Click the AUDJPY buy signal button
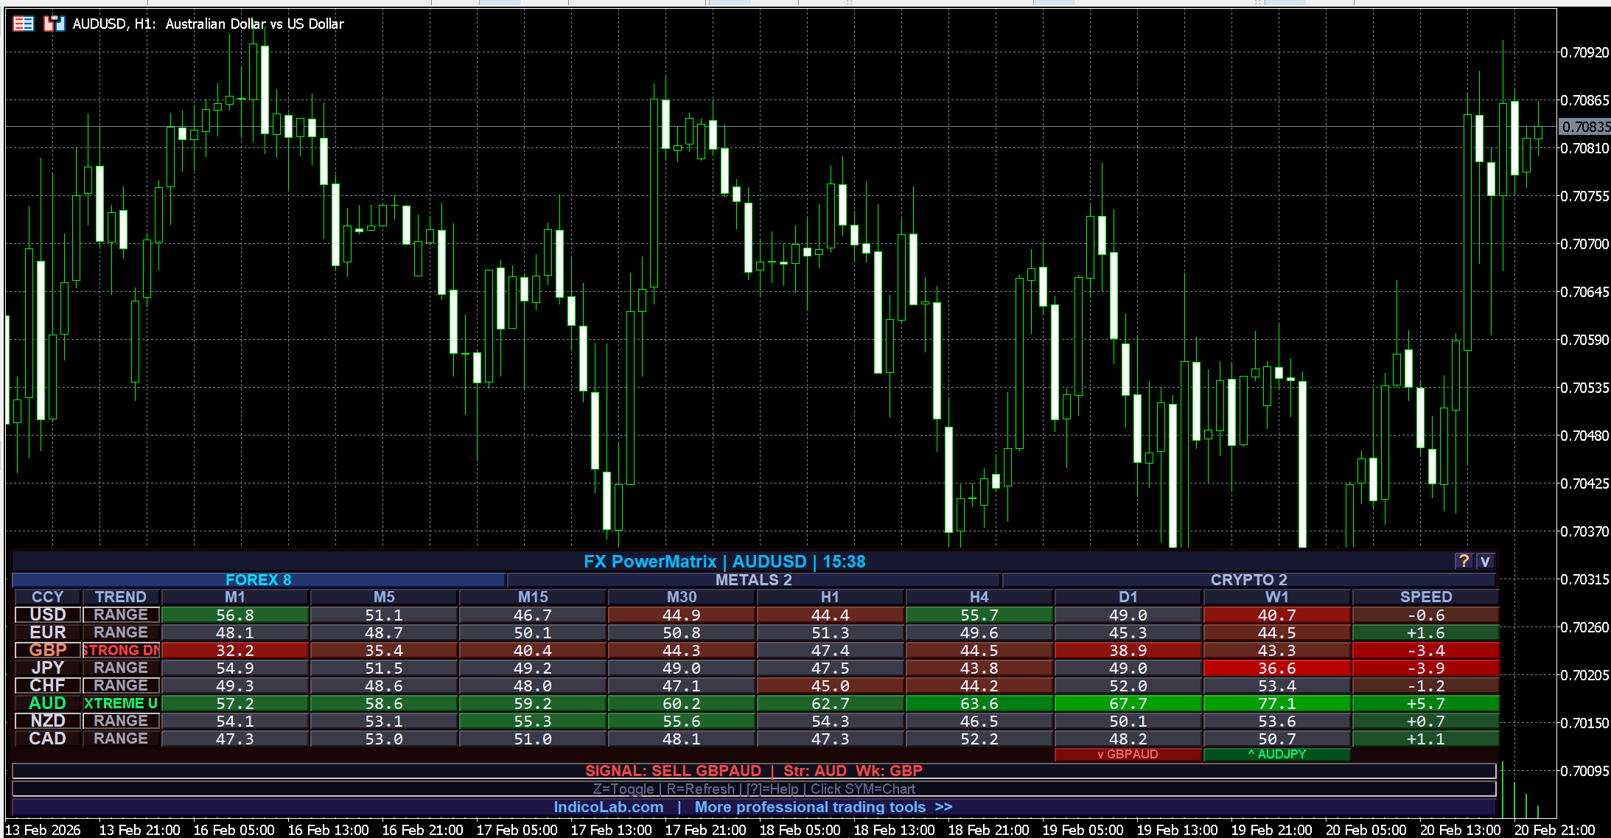 (x=1276, y=755)
